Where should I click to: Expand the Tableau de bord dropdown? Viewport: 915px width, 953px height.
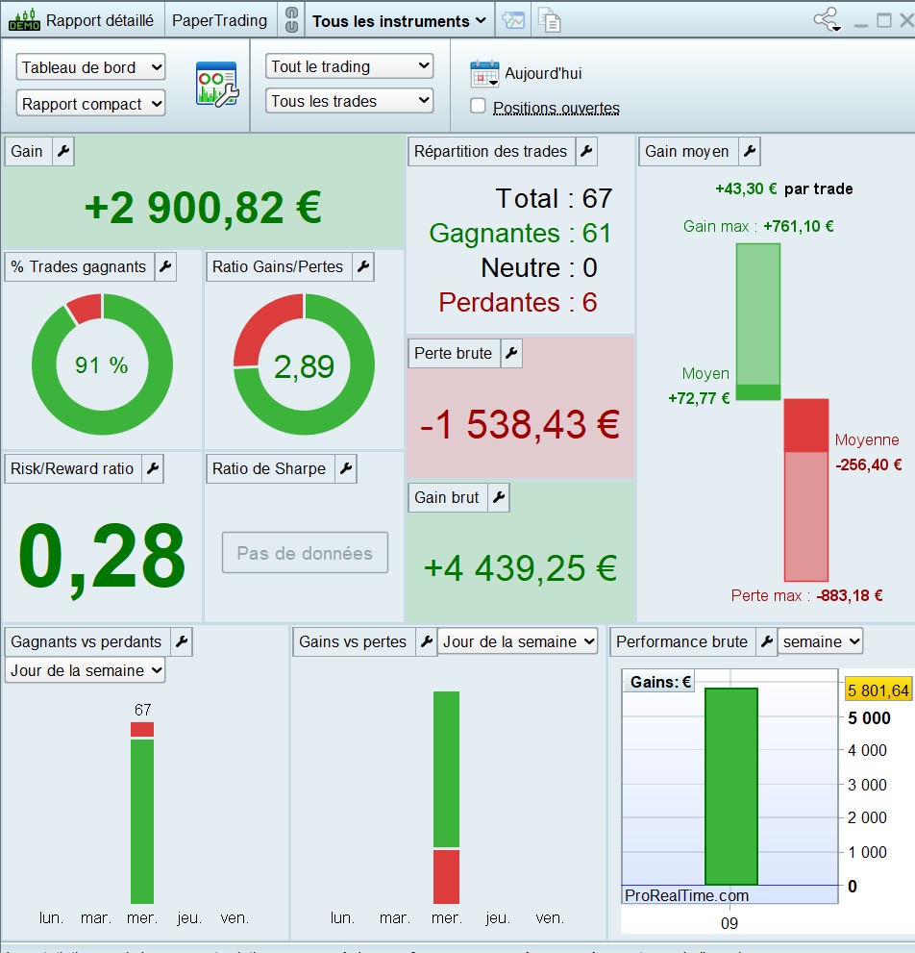coord(90,67)
